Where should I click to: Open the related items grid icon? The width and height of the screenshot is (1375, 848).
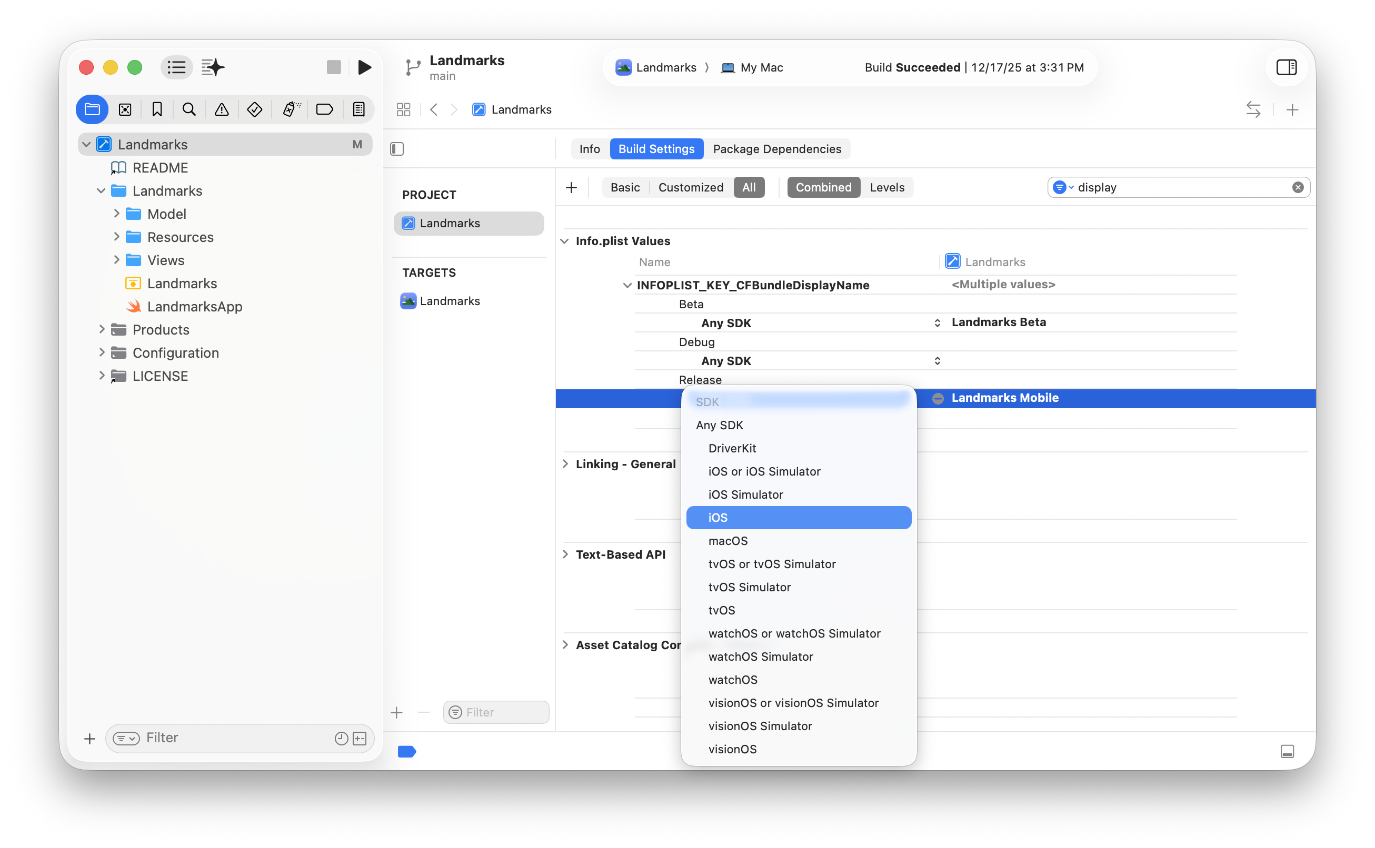click(x=404, y=109)
